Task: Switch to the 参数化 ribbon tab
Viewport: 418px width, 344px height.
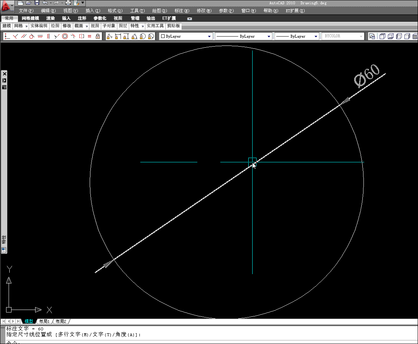Action: (x=100, y=18)
